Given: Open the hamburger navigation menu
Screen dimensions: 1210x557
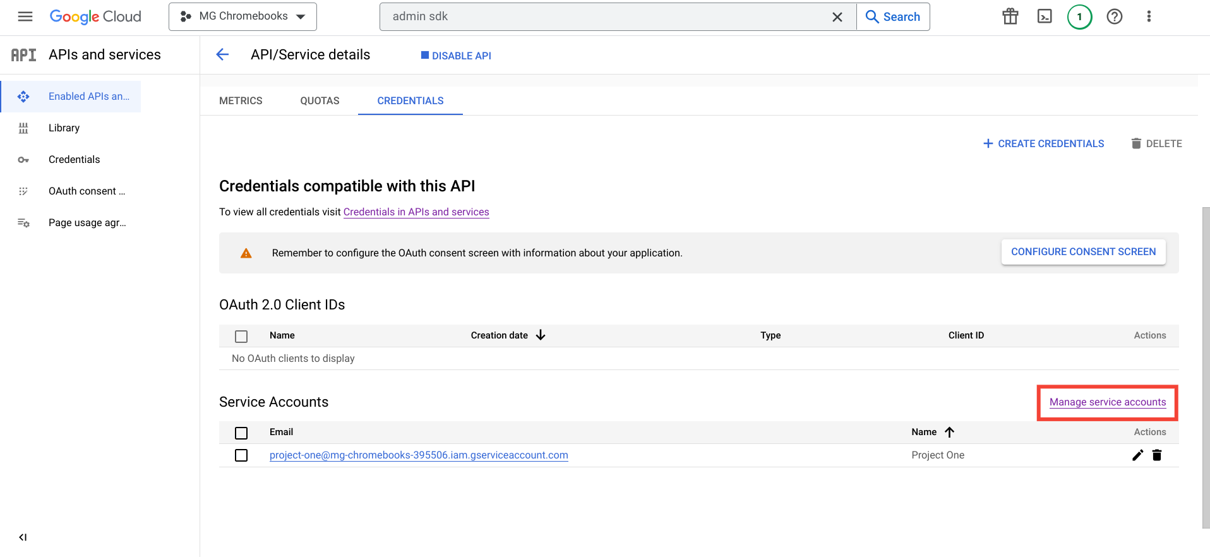Looking at the screenshot, I should coord(25,16).
